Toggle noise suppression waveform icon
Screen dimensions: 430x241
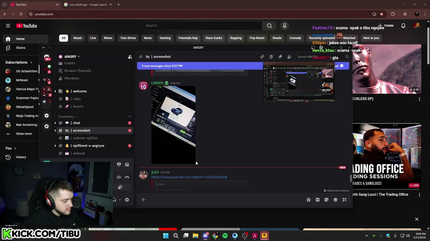(119, 177)
